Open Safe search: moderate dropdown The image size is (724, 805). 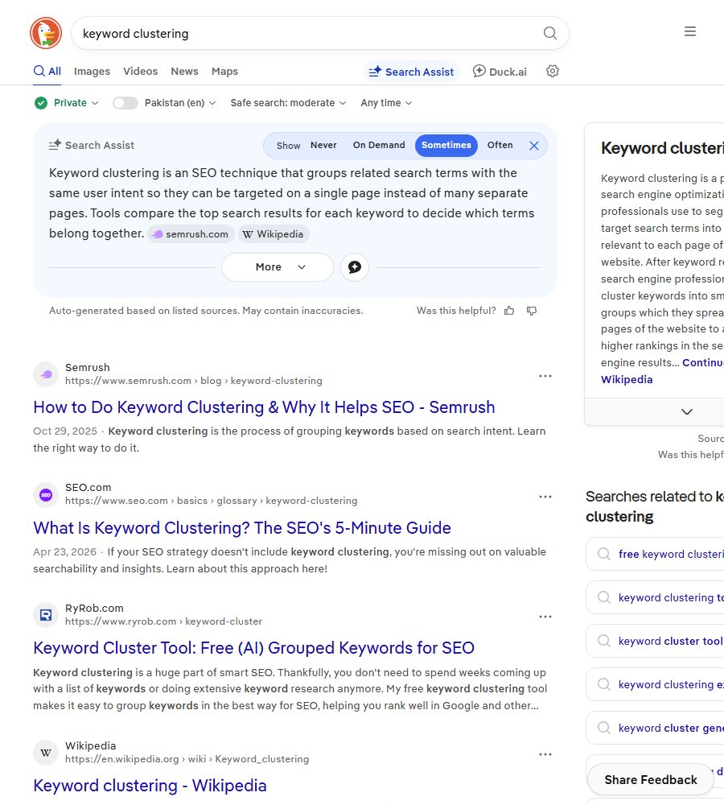288,103
